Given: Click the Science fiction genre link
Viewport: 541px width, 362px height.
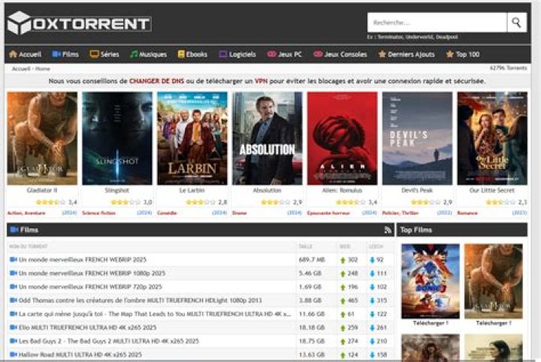Looking at the screenshot, I should coord(99,213).
